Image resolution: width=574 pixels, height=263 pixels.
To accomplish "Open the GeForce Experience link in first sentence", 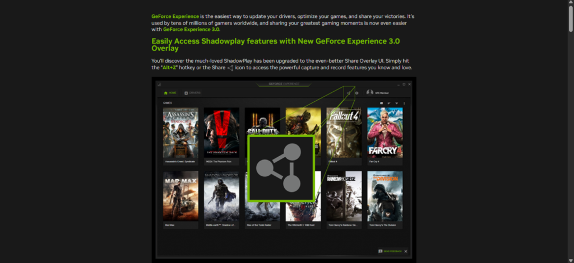I will point(175,16).
